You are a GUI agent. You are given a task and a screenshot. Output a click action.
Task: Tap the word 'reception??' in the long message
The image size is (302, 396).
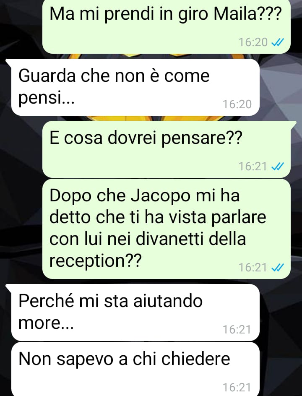(x=96, y=261)
